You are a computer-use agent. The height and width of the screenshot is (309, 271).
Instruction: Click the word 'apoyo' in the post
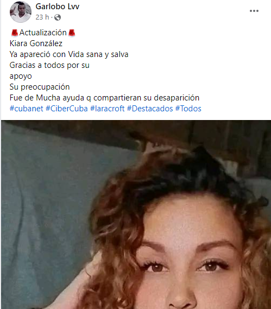pos(21,76)
